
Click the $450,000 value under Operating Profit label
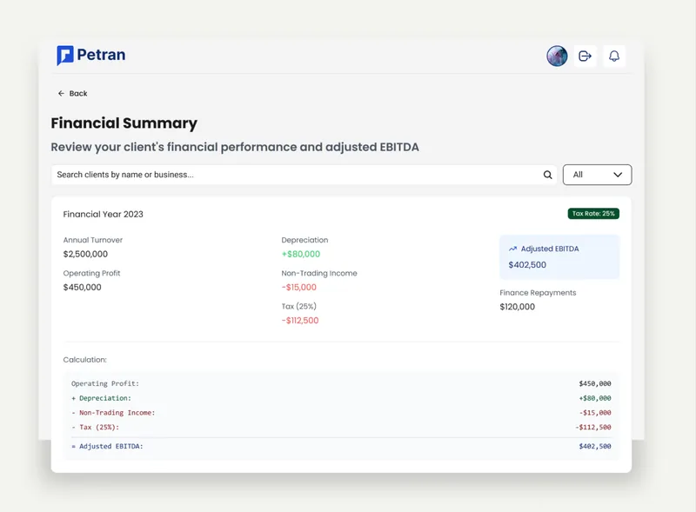pyautogui.click(x=82, y=288)
